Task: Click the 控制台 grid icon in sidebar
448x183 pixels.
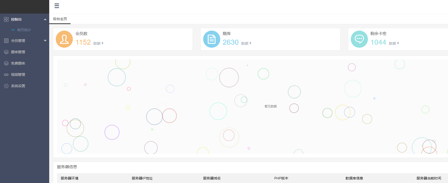Action: pos(6,19)
